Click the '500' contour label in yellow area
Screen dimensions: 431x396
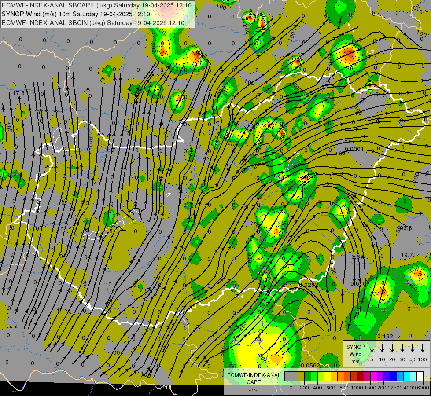coord(263,358)
